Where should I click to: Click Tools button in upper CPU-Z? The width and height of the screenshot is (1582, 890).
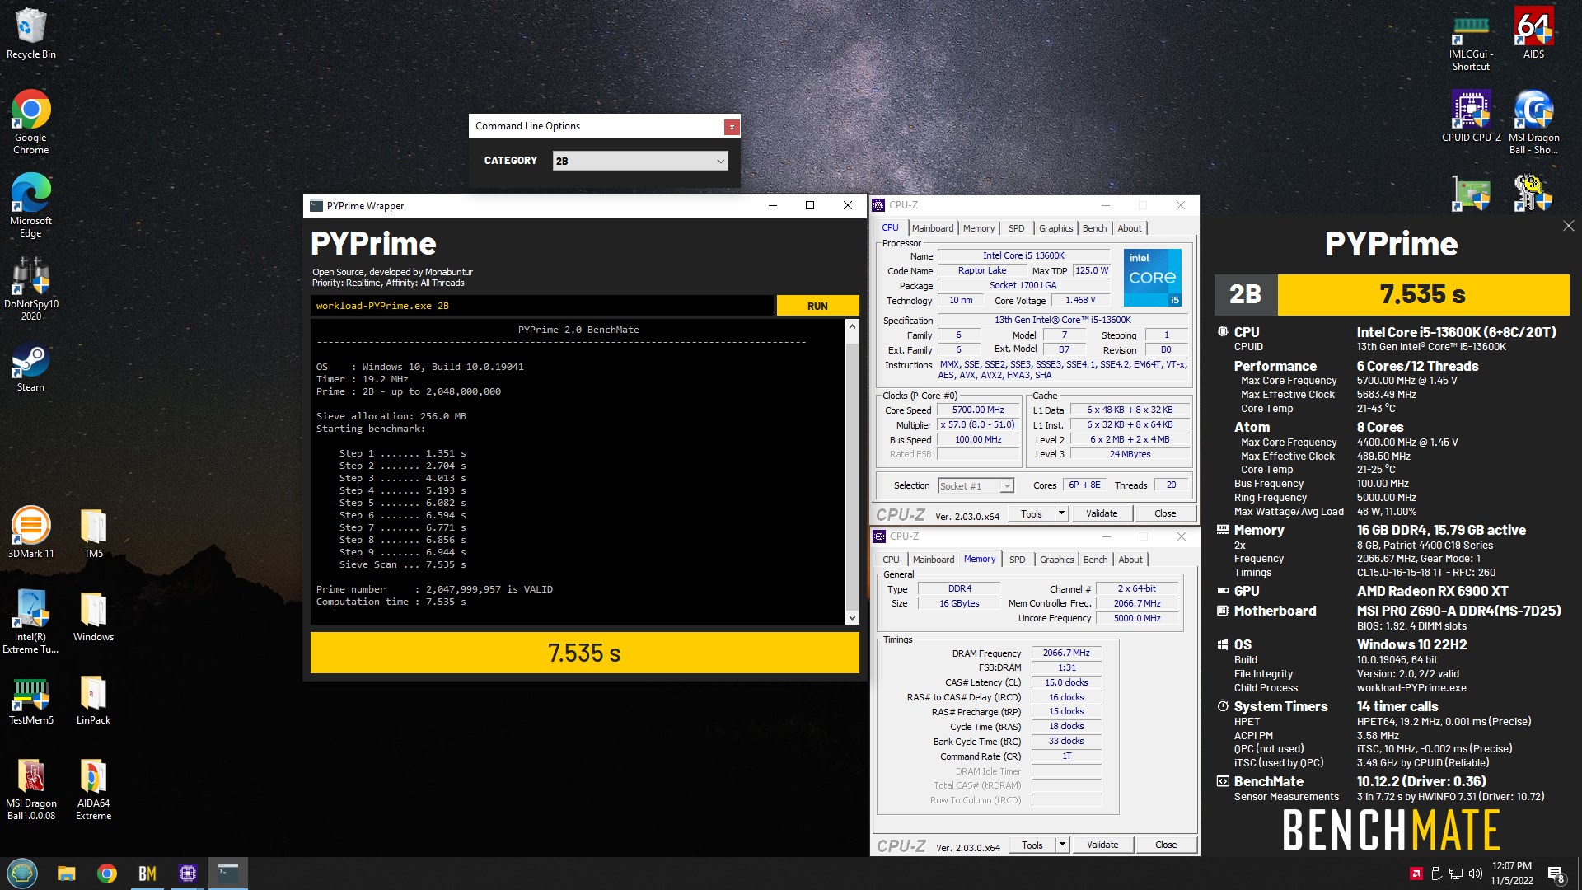[1032, 513]
